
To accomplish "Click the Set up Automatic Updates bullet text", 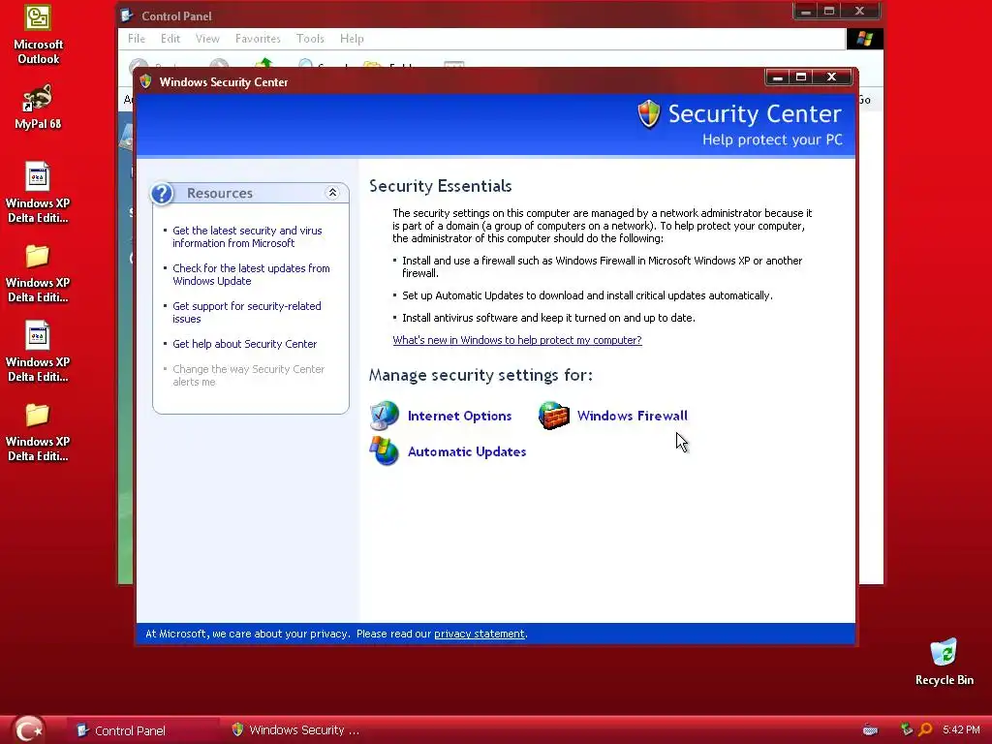I will (x=587, y=295).
